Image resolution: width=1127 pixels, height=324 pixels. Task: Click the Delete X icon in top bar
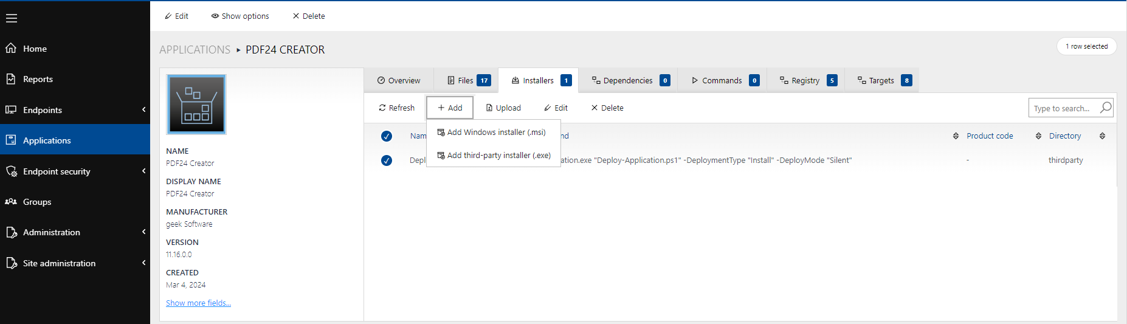(296, 16)
